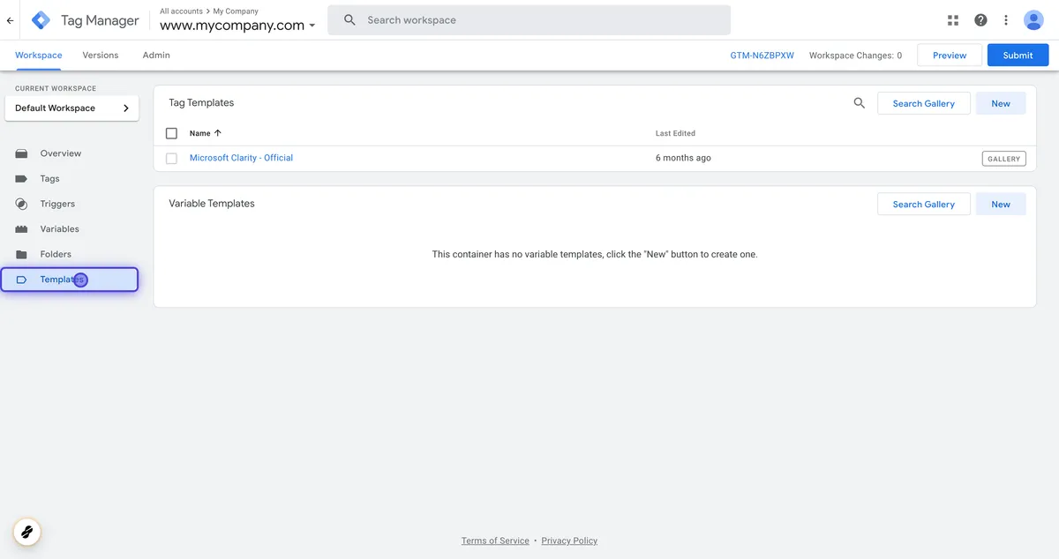1059x559 pixels.
Task: Click the Variables sidebar icon
Action: [x=22, y=229]
